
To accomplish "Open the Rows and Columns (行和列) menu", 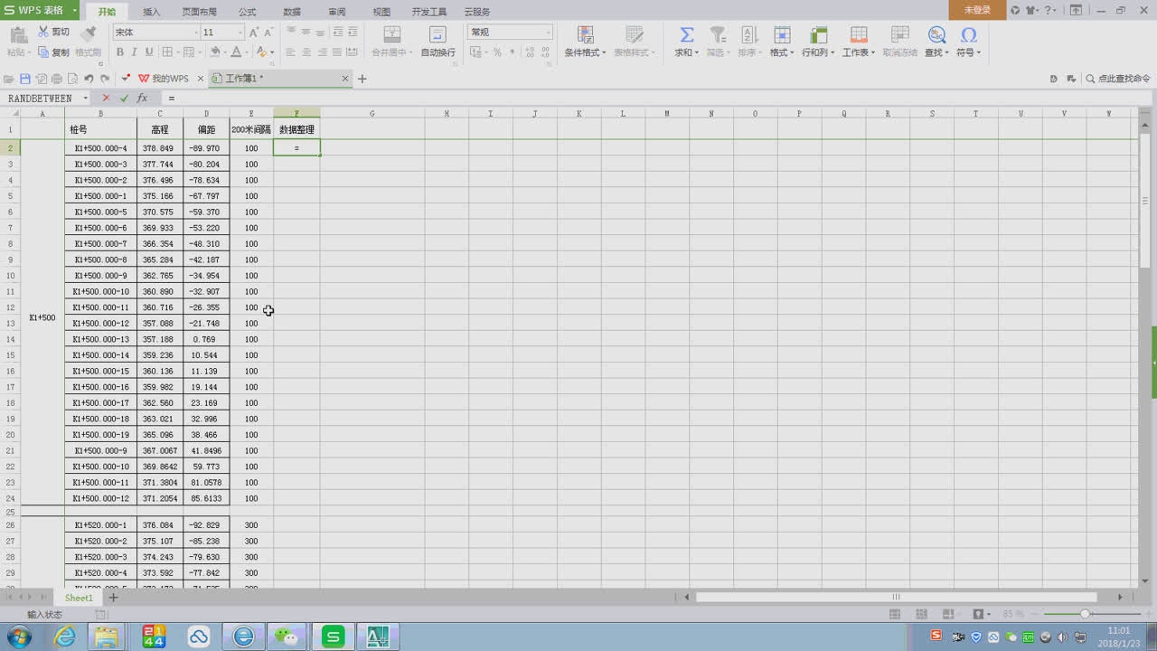I will tap(819, 42).
